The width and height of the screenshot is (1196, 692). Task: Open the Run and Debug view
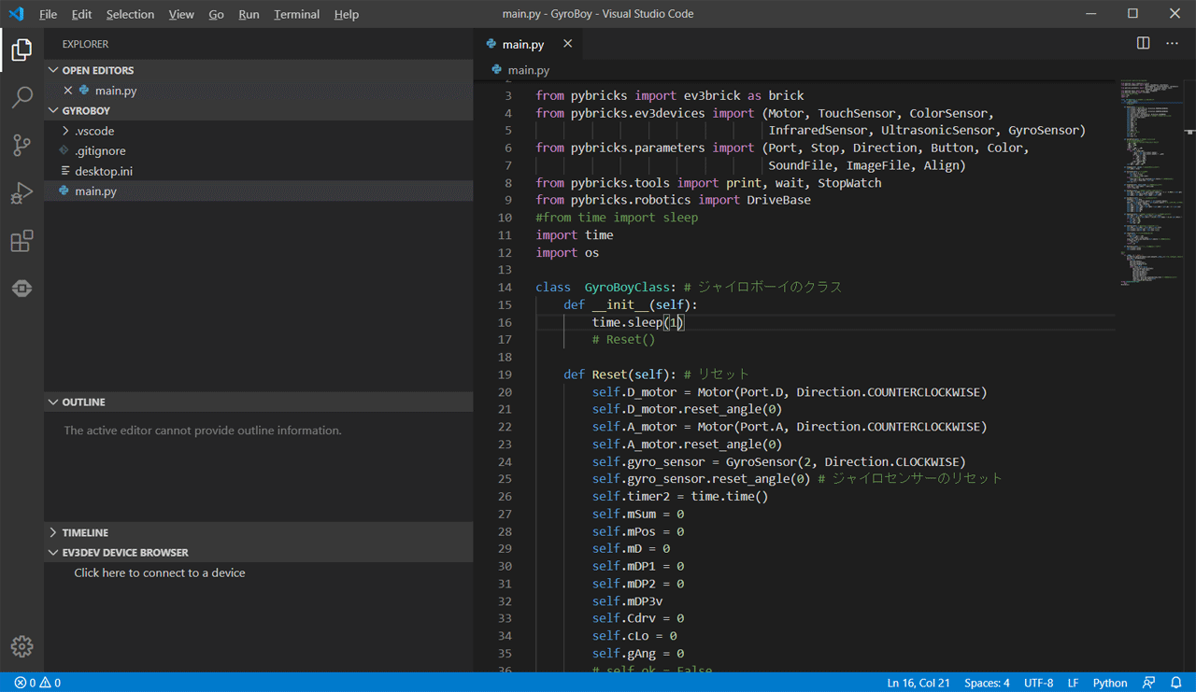tap(21, 192)
